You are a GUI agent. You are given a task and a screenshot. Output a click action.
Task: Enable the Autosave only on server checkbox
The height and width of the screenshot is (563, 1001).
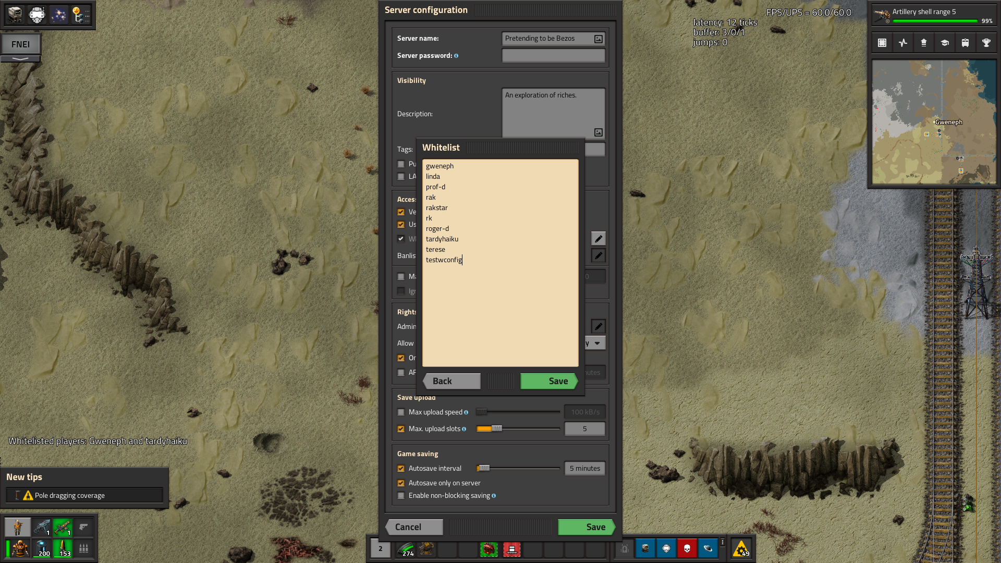pos(401,483)
